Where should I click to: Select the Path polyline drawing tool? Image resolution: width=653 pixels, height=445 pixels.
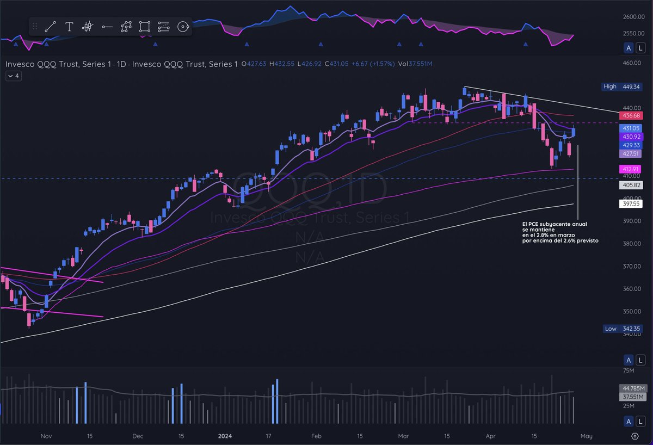[x=126, y=26]
